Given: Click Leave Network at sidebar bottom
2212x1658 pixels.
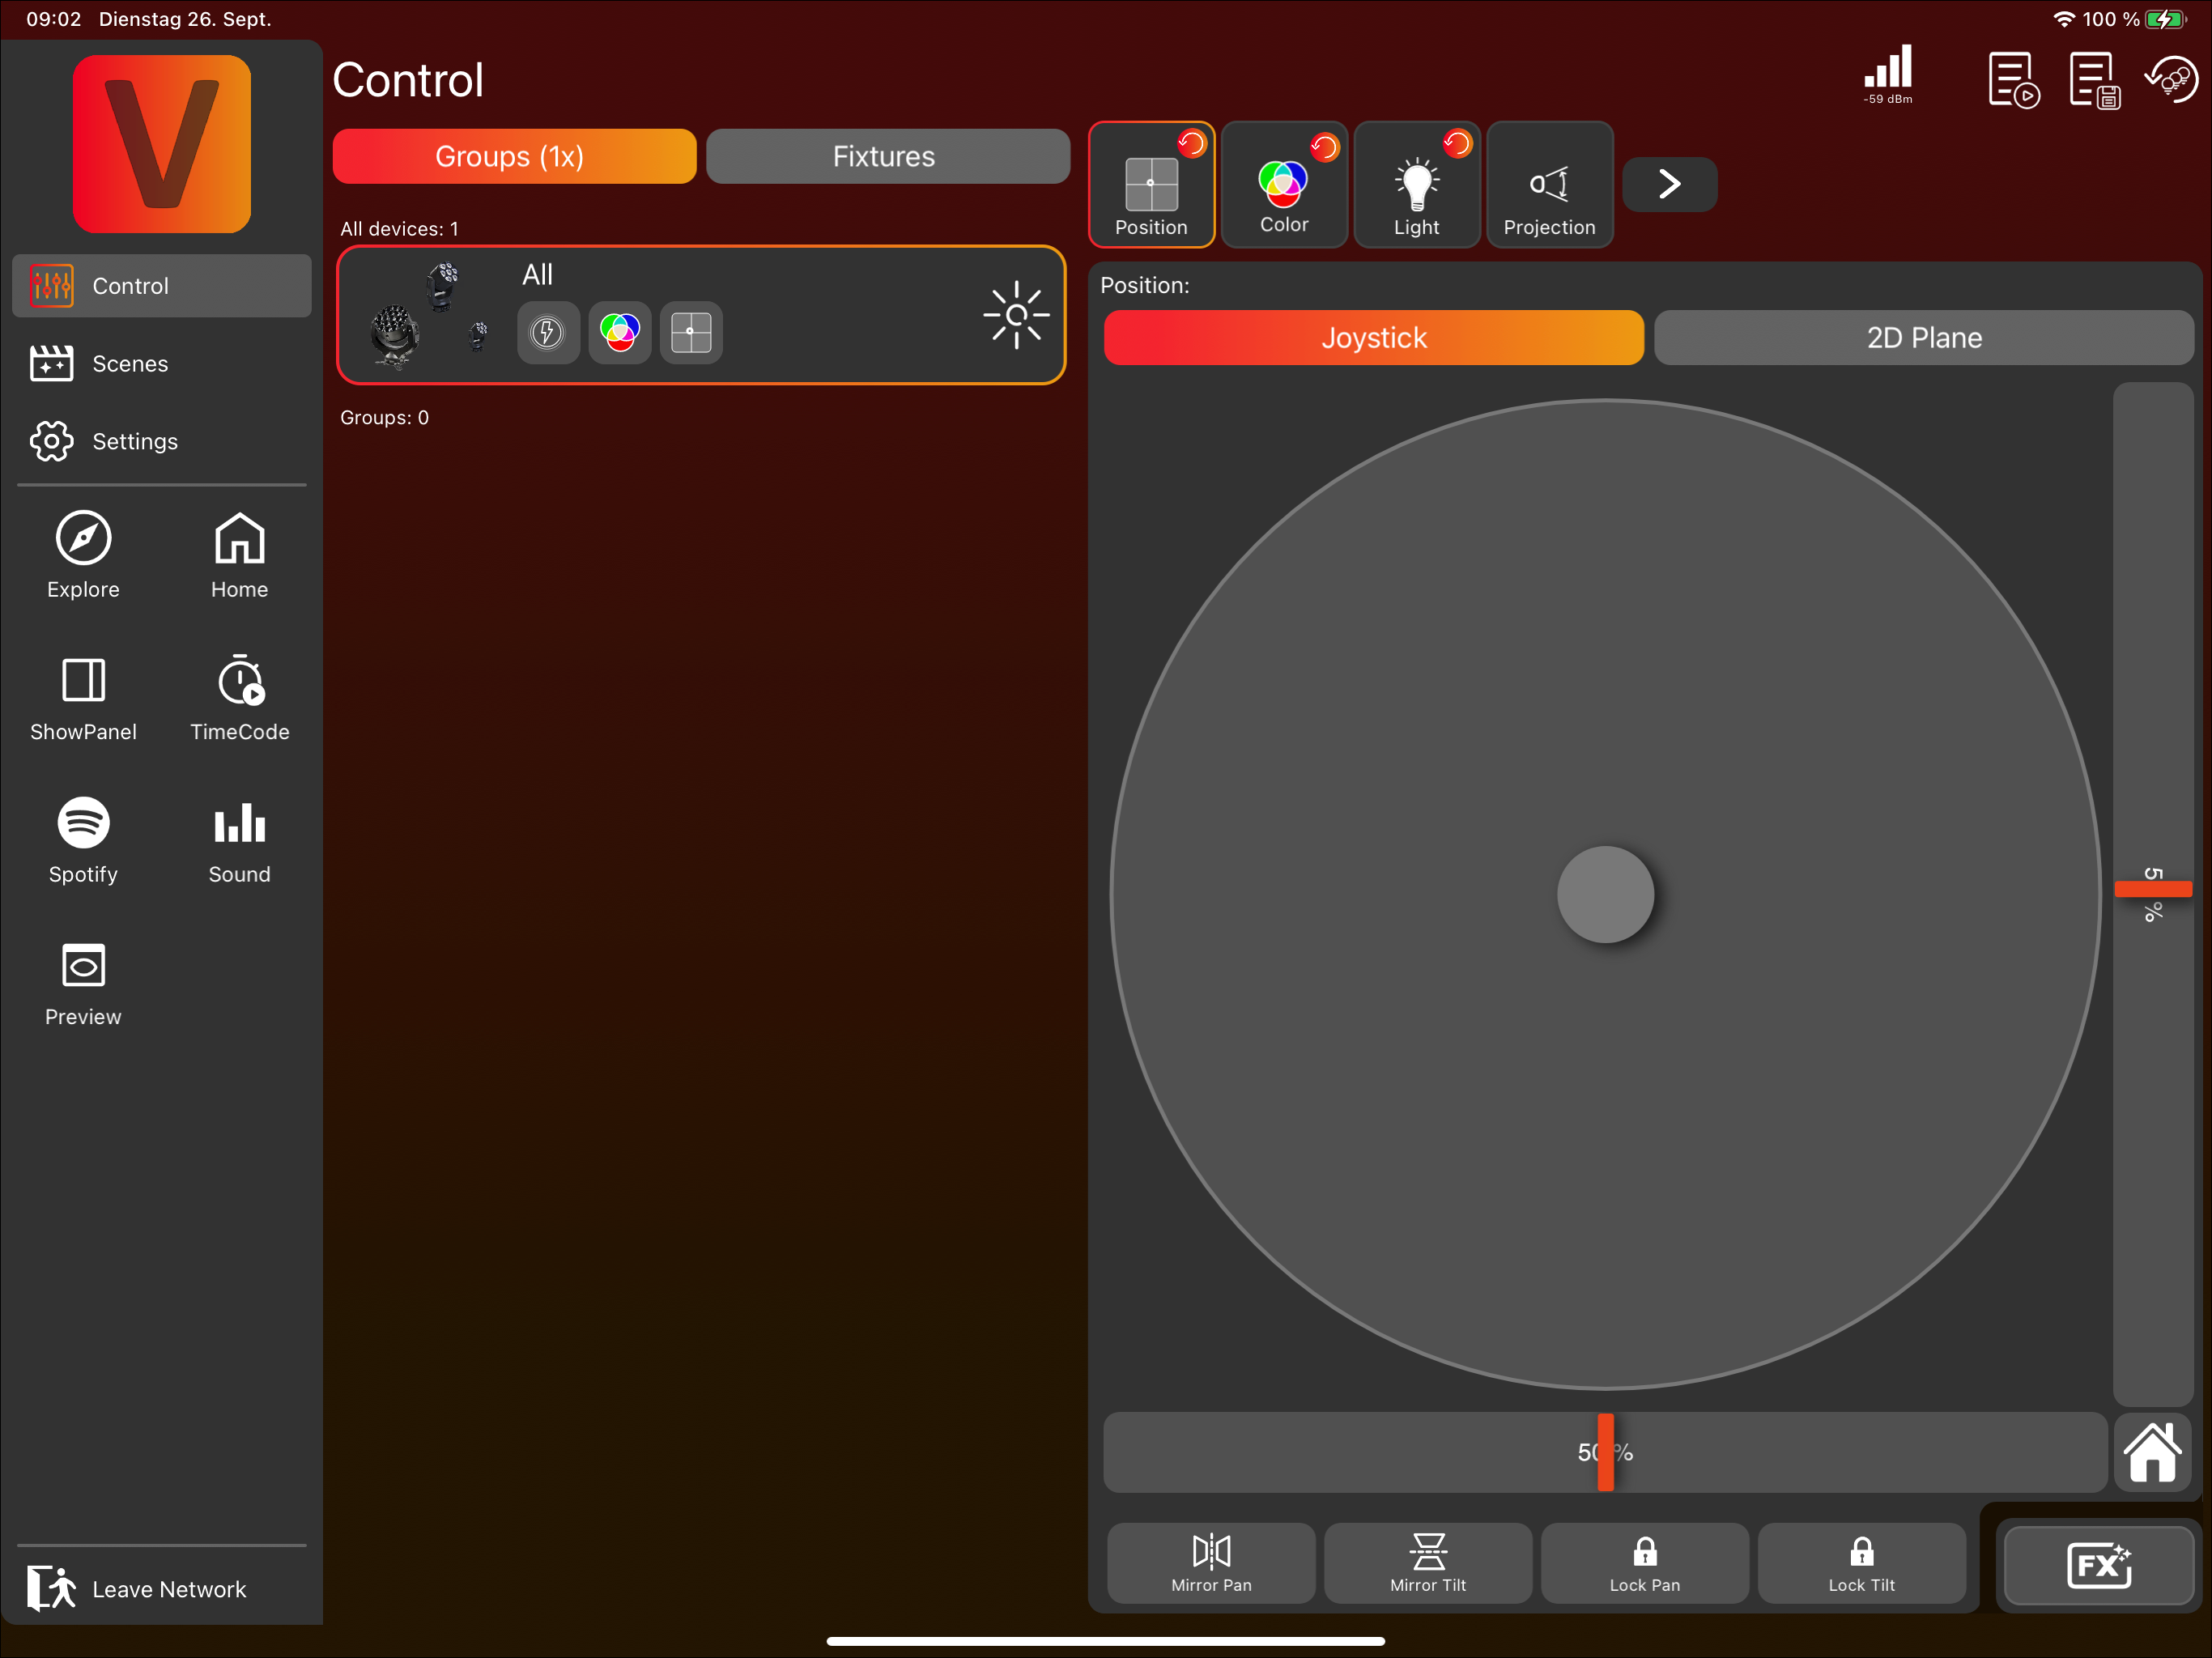Looking at the screenshot, I should (x=161, y=1589).
